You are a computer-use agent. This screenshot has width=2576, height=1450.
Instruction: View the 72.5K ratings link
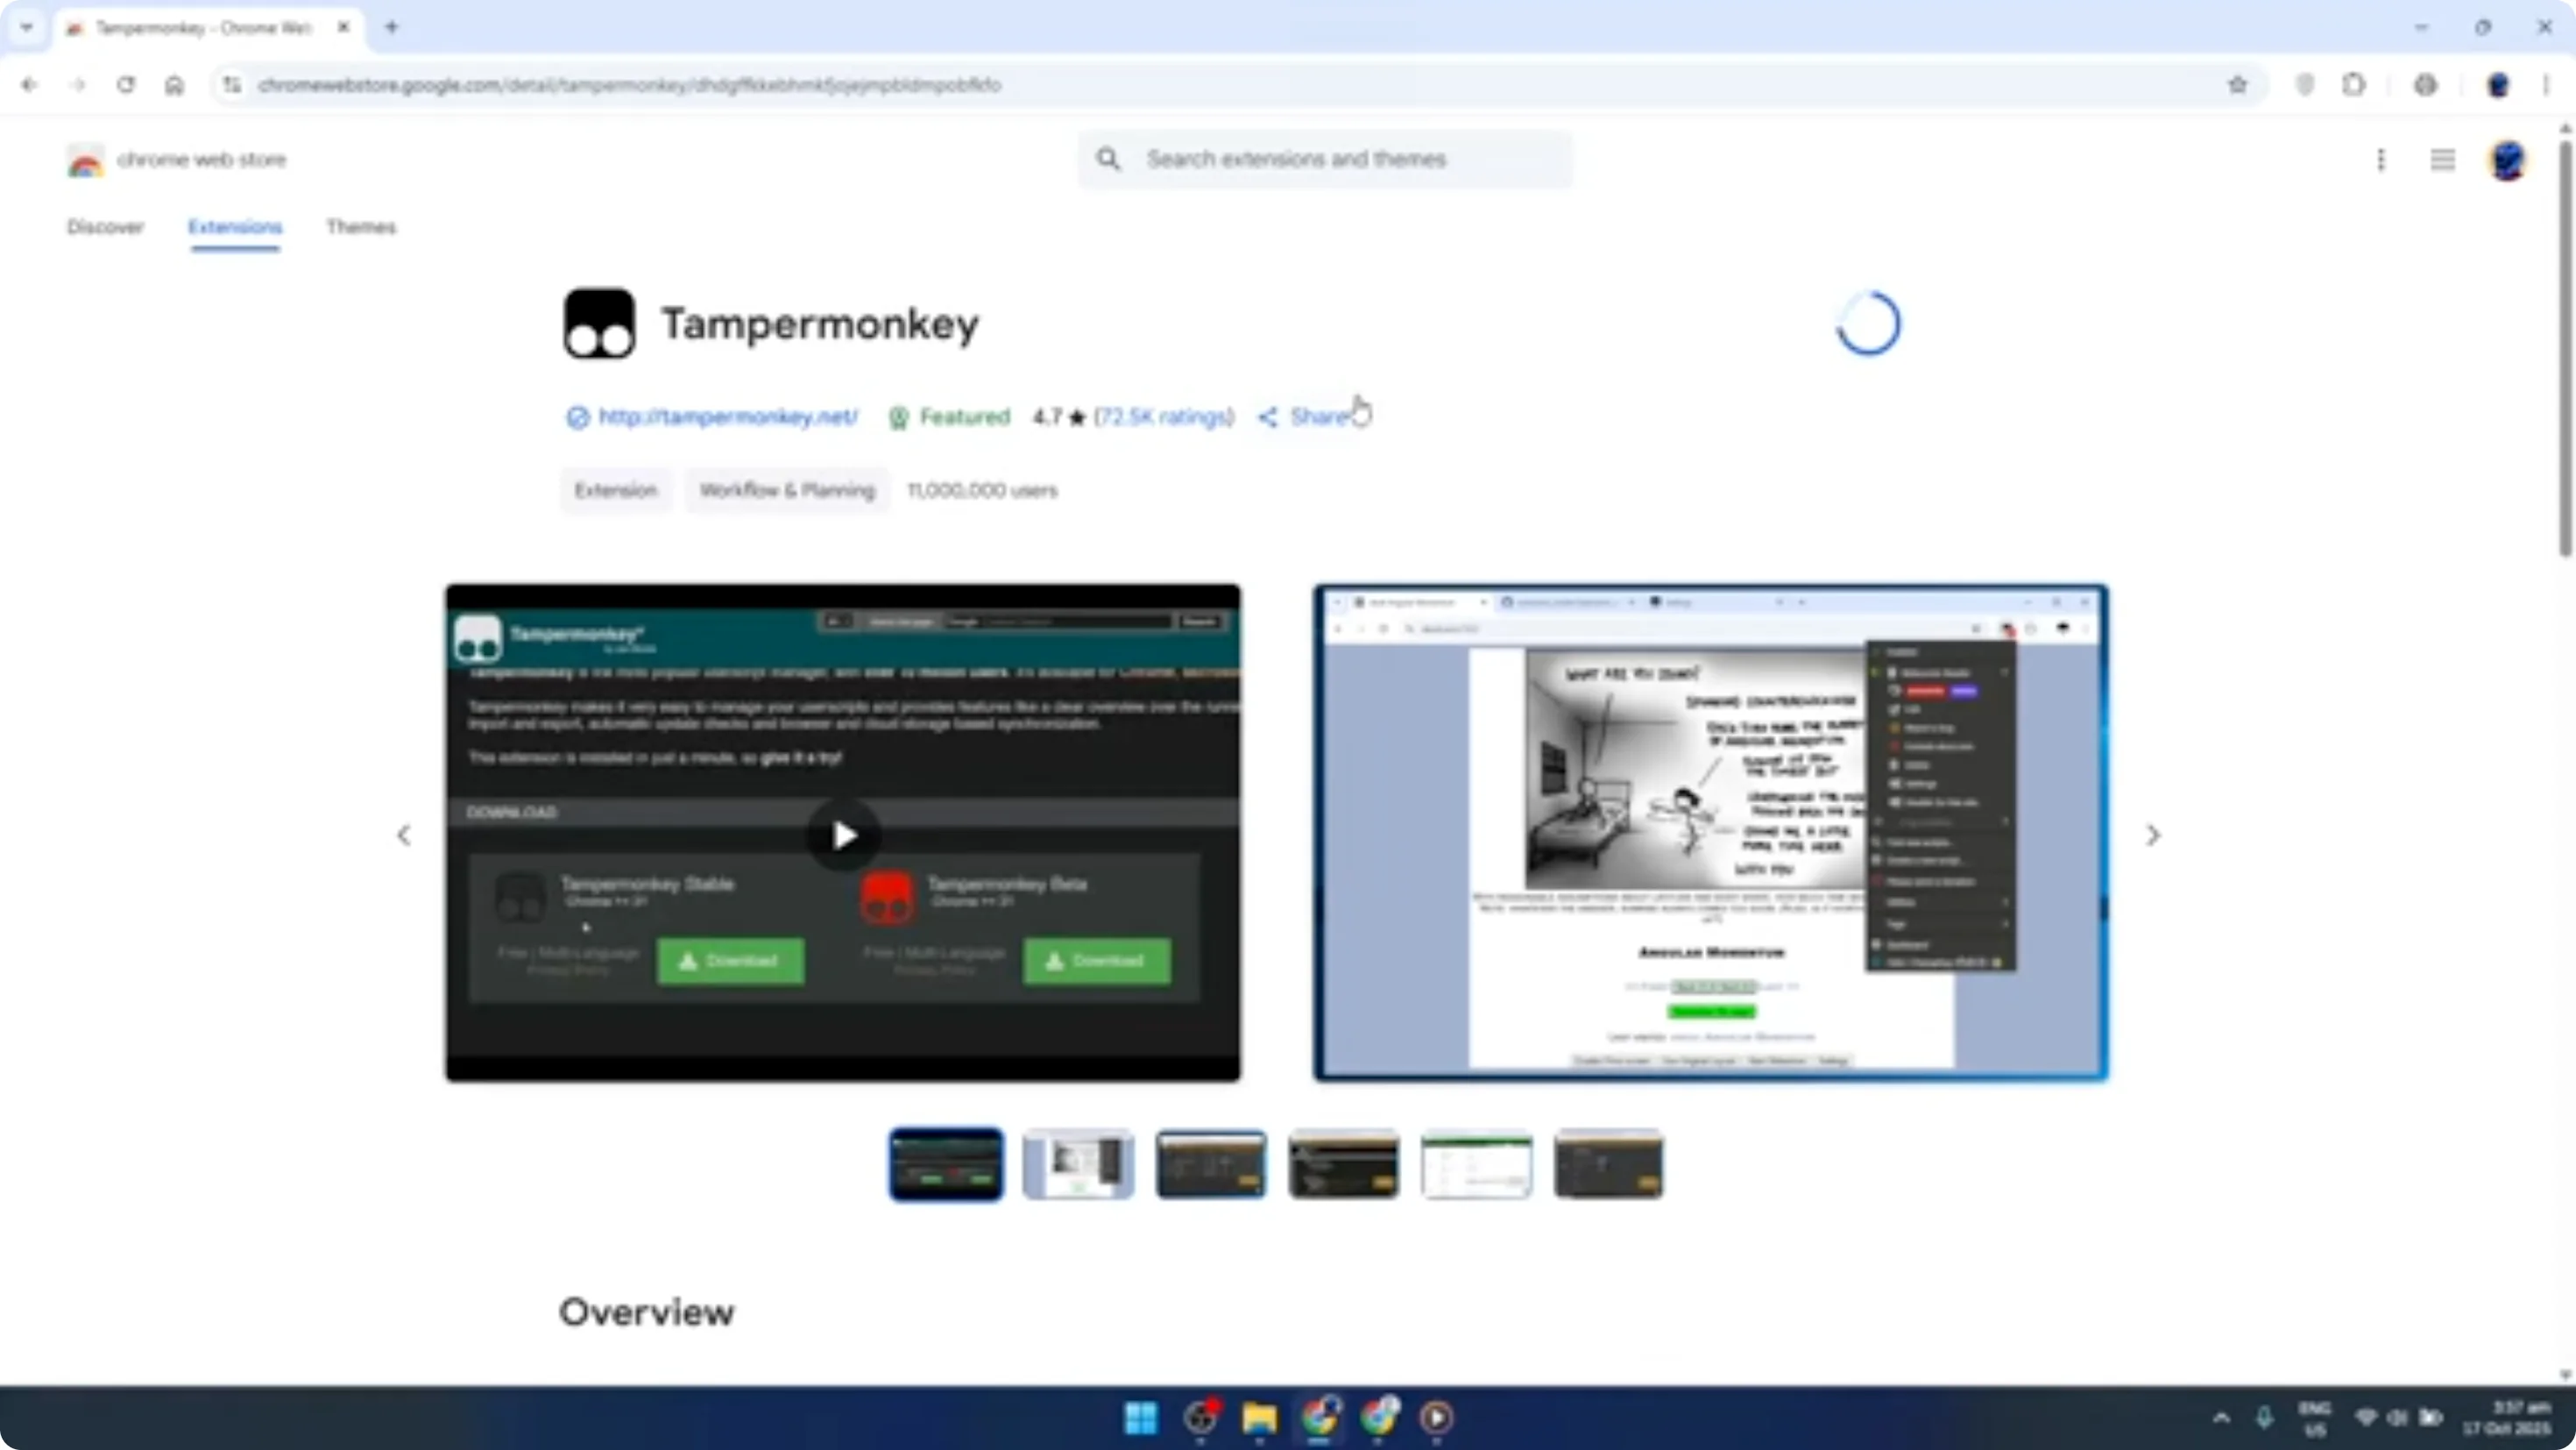click(x=1164, y=417)
